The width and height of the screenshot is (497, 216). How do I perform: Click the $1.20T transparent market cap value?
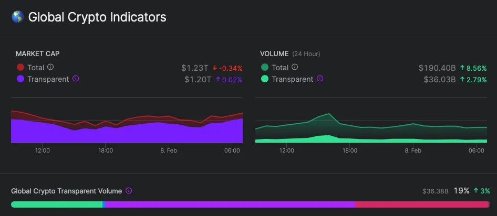point(198,80)
